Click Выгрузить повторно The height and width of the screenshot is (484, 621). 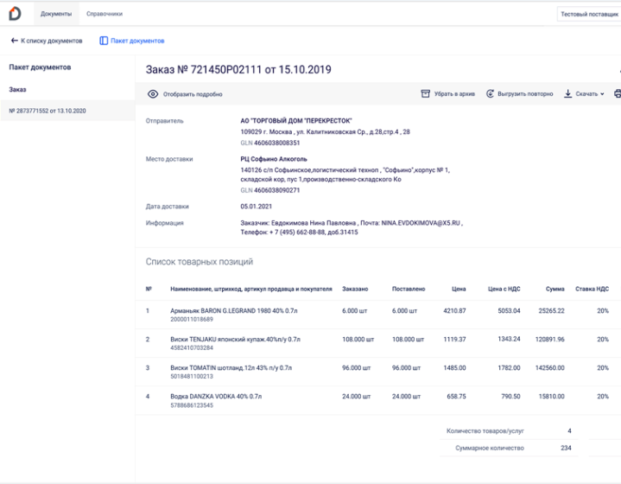(x=525, y=94)
